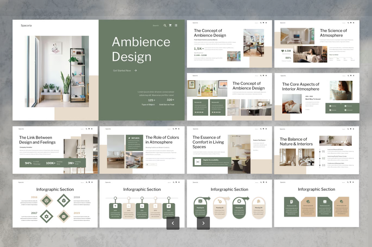Toggle the top-left checkbox in Core Aspects slide
The image size is (372, 247).
(330, 106)
